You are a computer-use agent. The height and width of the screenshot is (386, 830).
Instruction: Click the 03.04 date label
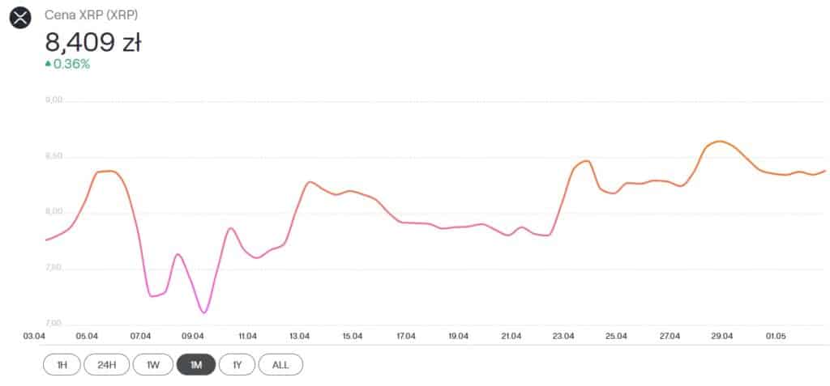34,336
